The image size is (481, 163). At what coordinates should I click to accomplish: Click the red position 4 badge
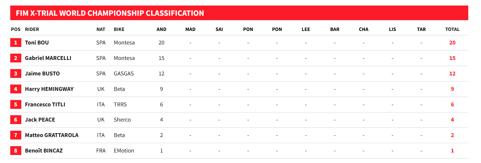coord(15,89)
